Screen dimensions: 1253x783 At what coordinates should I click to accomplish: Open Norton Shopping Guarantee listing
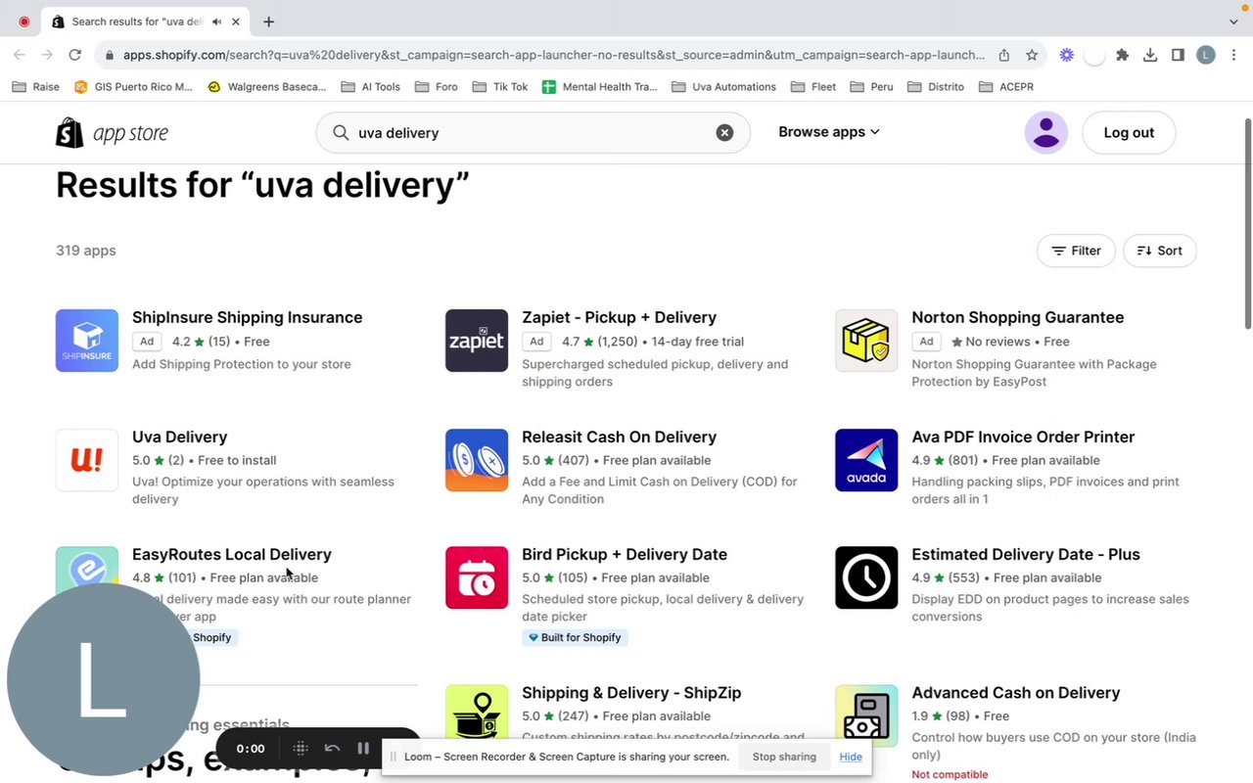(x=1017, y=317)
